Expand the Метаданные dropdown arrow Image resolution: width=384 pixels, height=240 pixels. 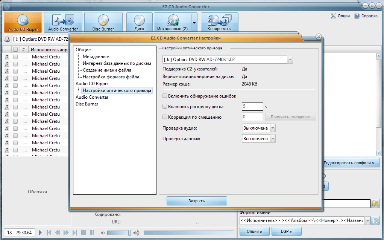point(194,23)
